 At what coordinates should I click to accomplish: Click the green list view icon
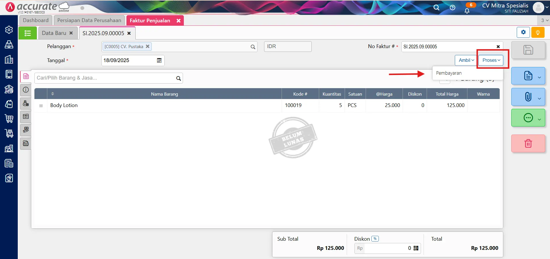coord(28,33)
